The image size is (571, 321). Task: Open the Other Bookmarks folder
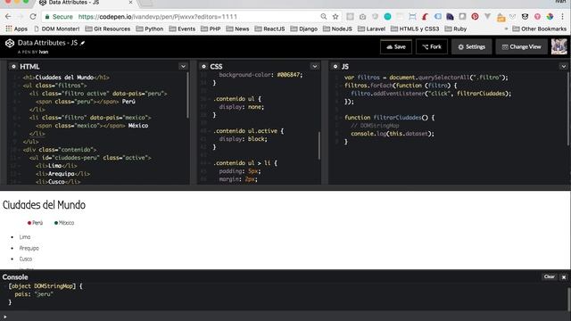pyautogui.click(x=539, y=29)
